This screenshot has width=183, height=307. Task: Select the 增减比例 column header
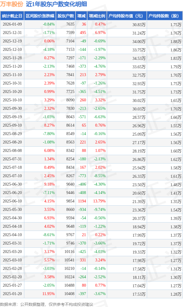click(97, 16)
